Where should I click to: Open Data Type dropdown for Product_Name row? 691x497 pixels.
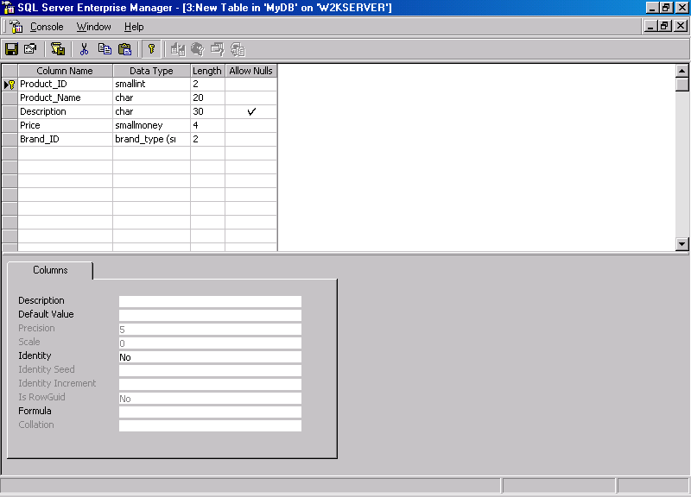pos(152,98)
